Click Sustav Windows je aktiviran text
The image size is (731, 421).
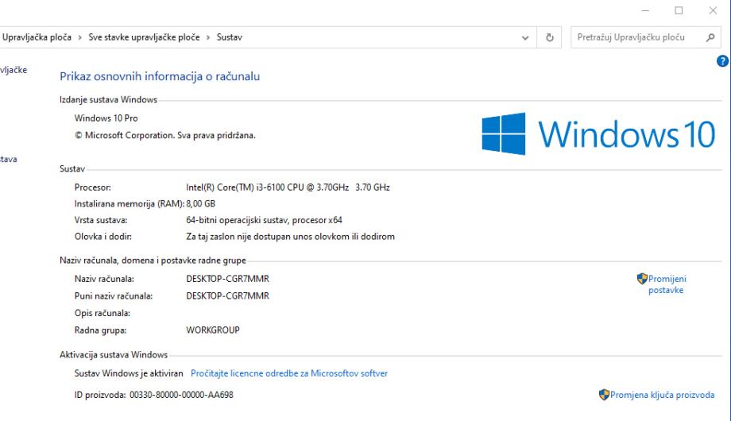pos(129,373)
